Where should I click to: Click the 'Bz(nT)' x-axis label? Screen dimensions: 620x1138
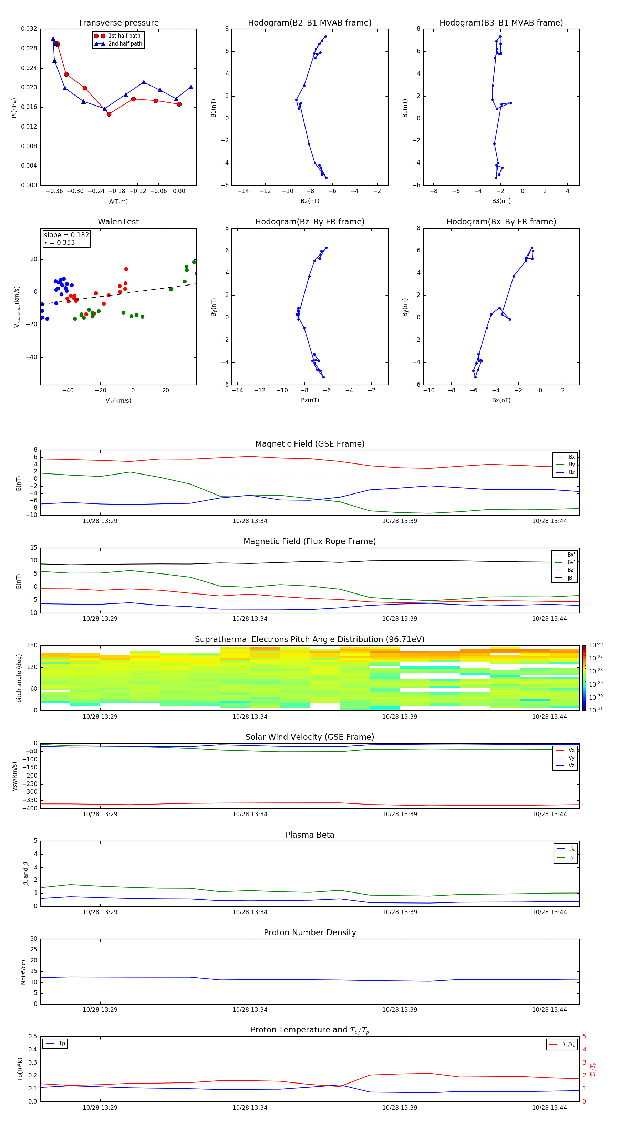tap(310, 400)
